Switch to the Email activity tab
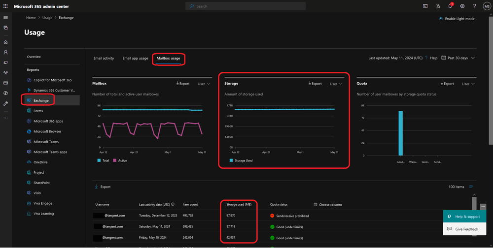This screenshot has width=493, height=248. tap(104, 58)
